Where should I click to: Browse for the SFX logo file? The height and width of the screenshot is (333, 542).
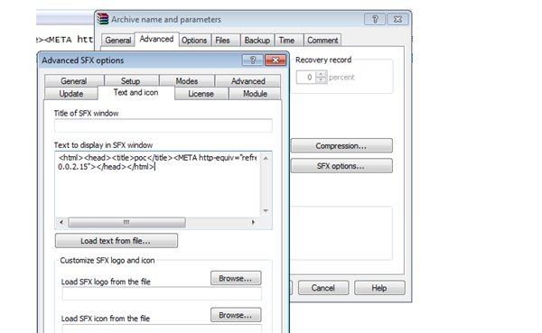point(236,278)
